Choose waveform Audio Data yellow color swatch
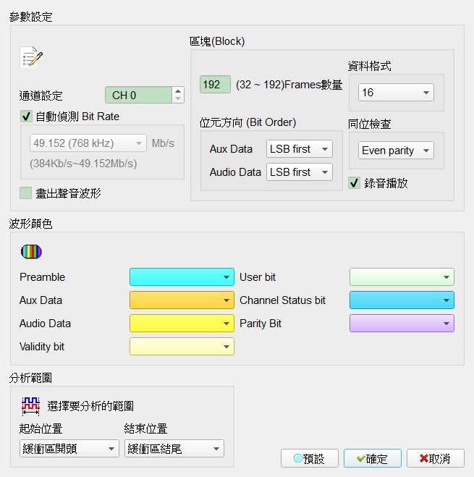Viewport: 474px width, 477px height. [182, 323]
